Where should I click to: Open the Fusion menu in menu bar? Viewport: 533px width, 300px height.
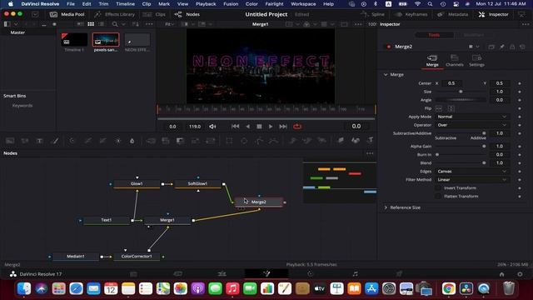pyautogui.click(x=231, y=4)
